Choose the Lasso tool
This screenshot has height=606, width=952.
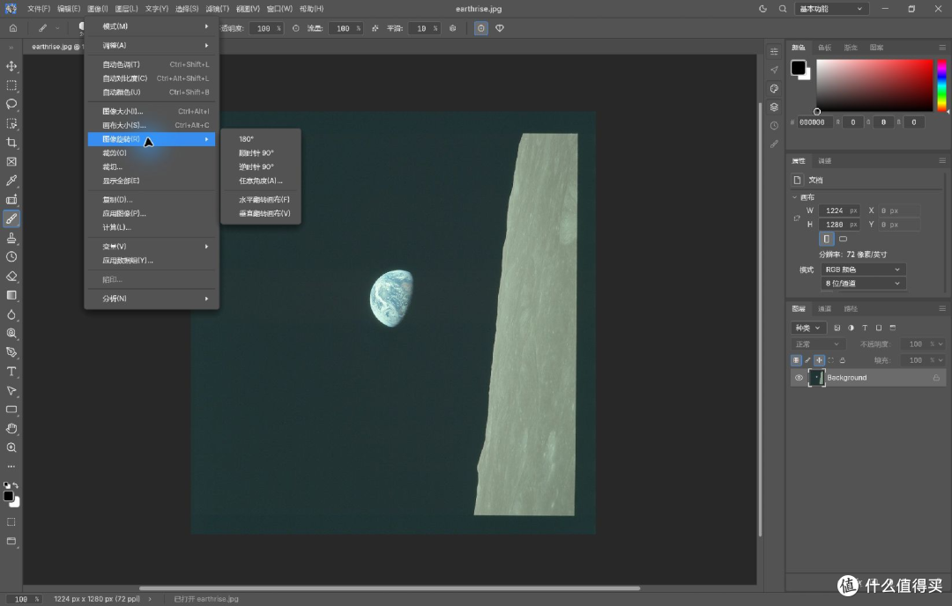click(11, 104)
